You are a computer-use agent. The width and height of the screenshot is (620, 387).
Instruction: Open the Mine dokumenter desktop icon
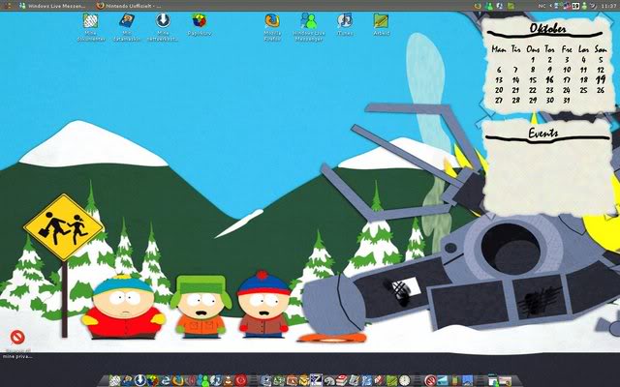click(x=90, y=26)
